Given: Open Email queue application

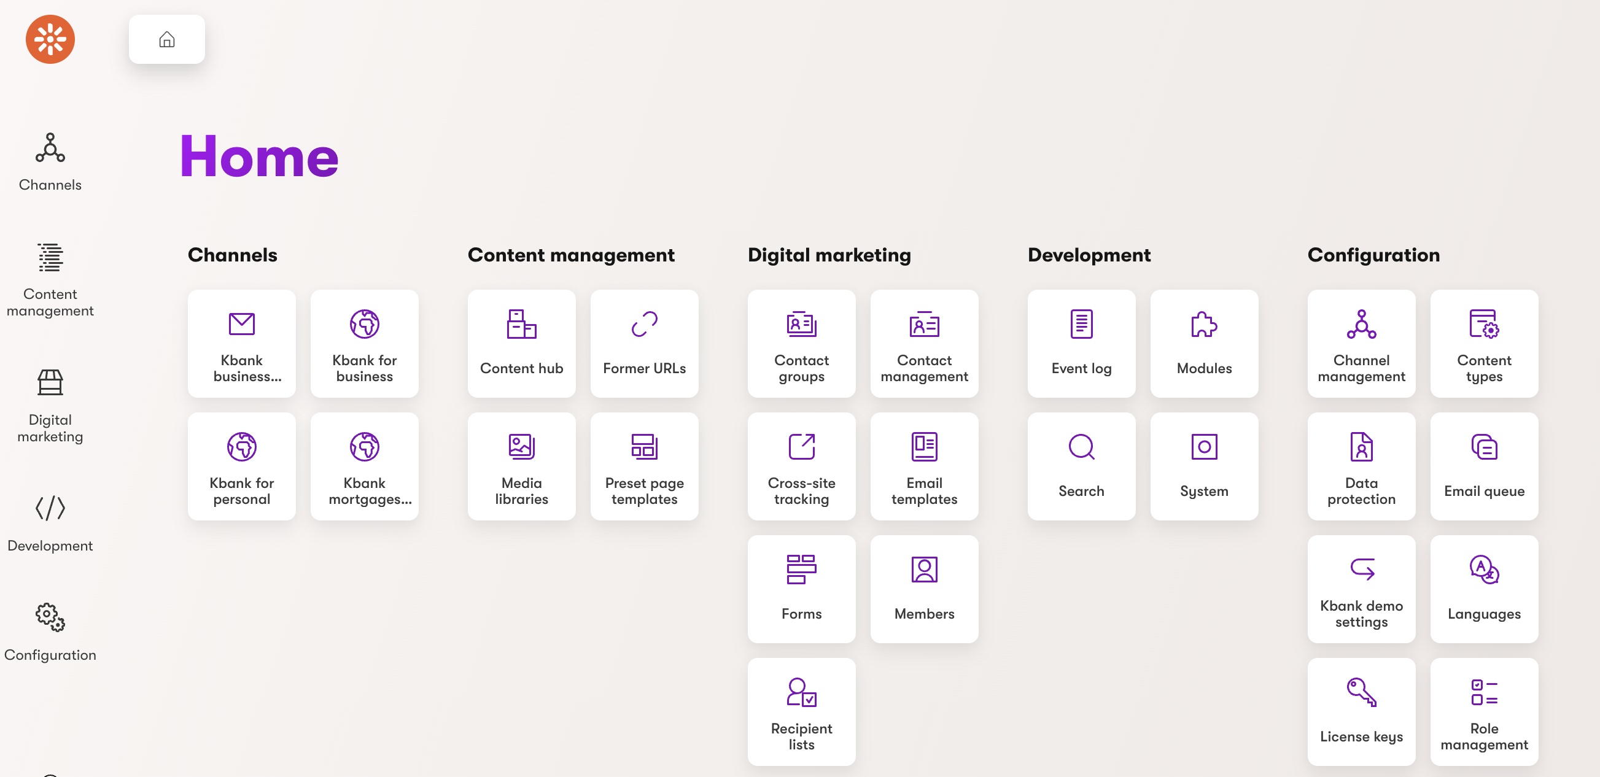Looking at the screenshot, I should point(1483,466).
